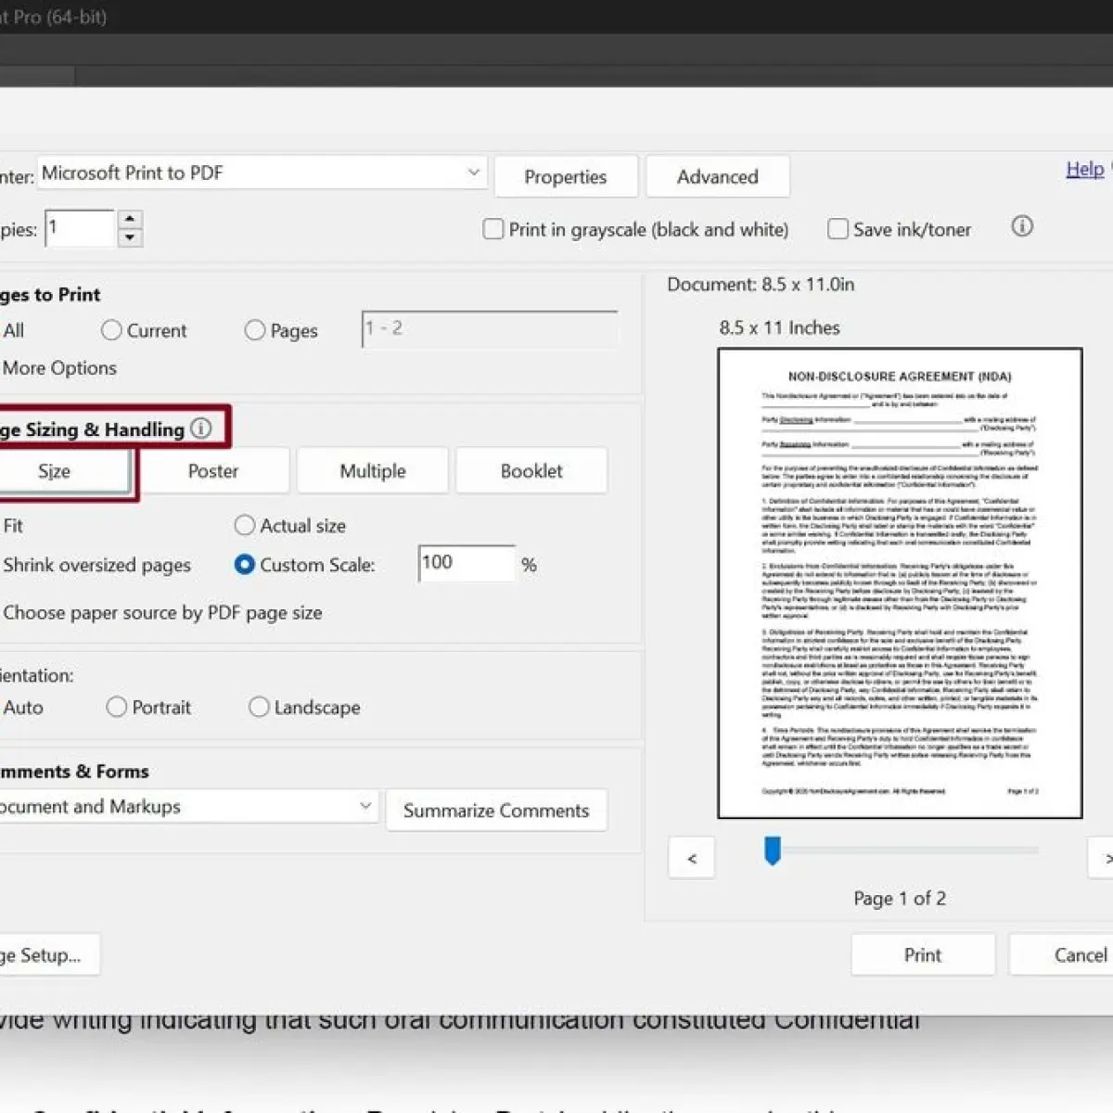Enable the Save ink/toner checkbox
Screen dimensions: 1113x1113
[x=838, y=229]
